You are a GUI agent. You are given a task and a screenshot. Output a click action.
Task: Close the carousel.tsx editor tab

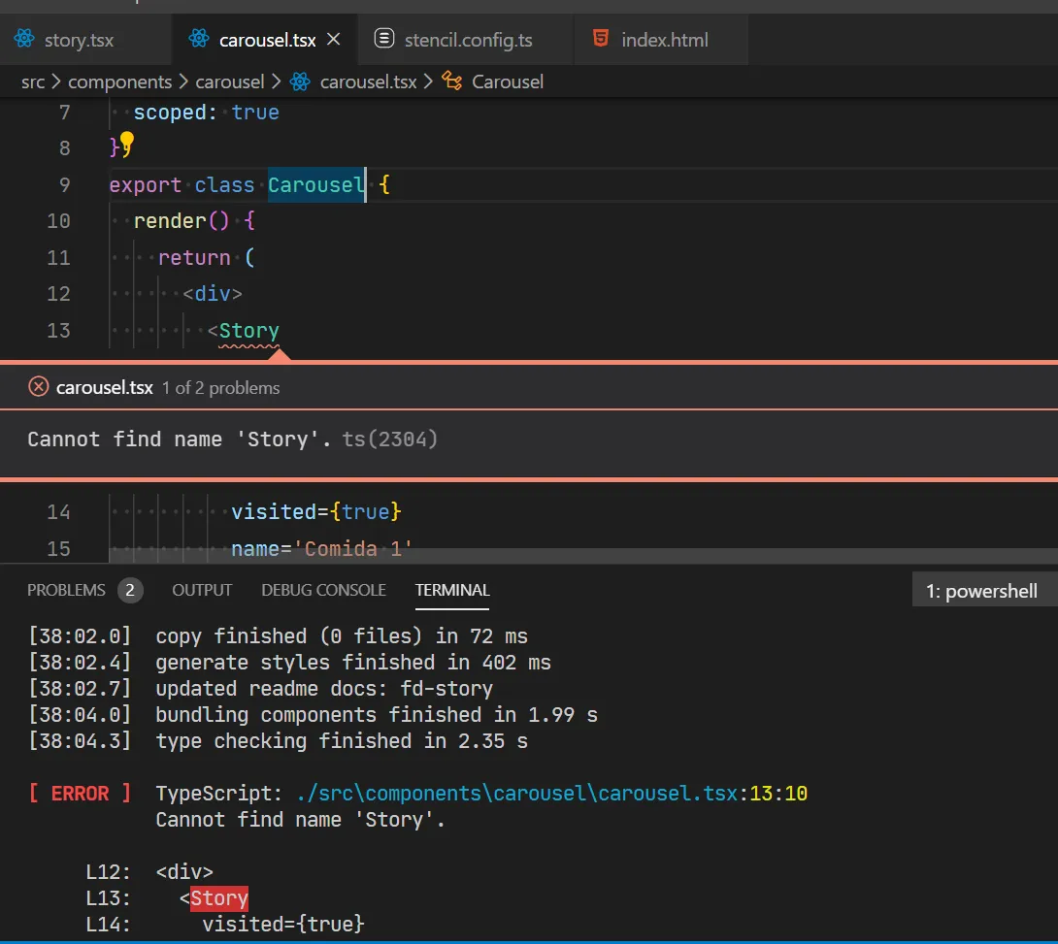tap(334, 40)
